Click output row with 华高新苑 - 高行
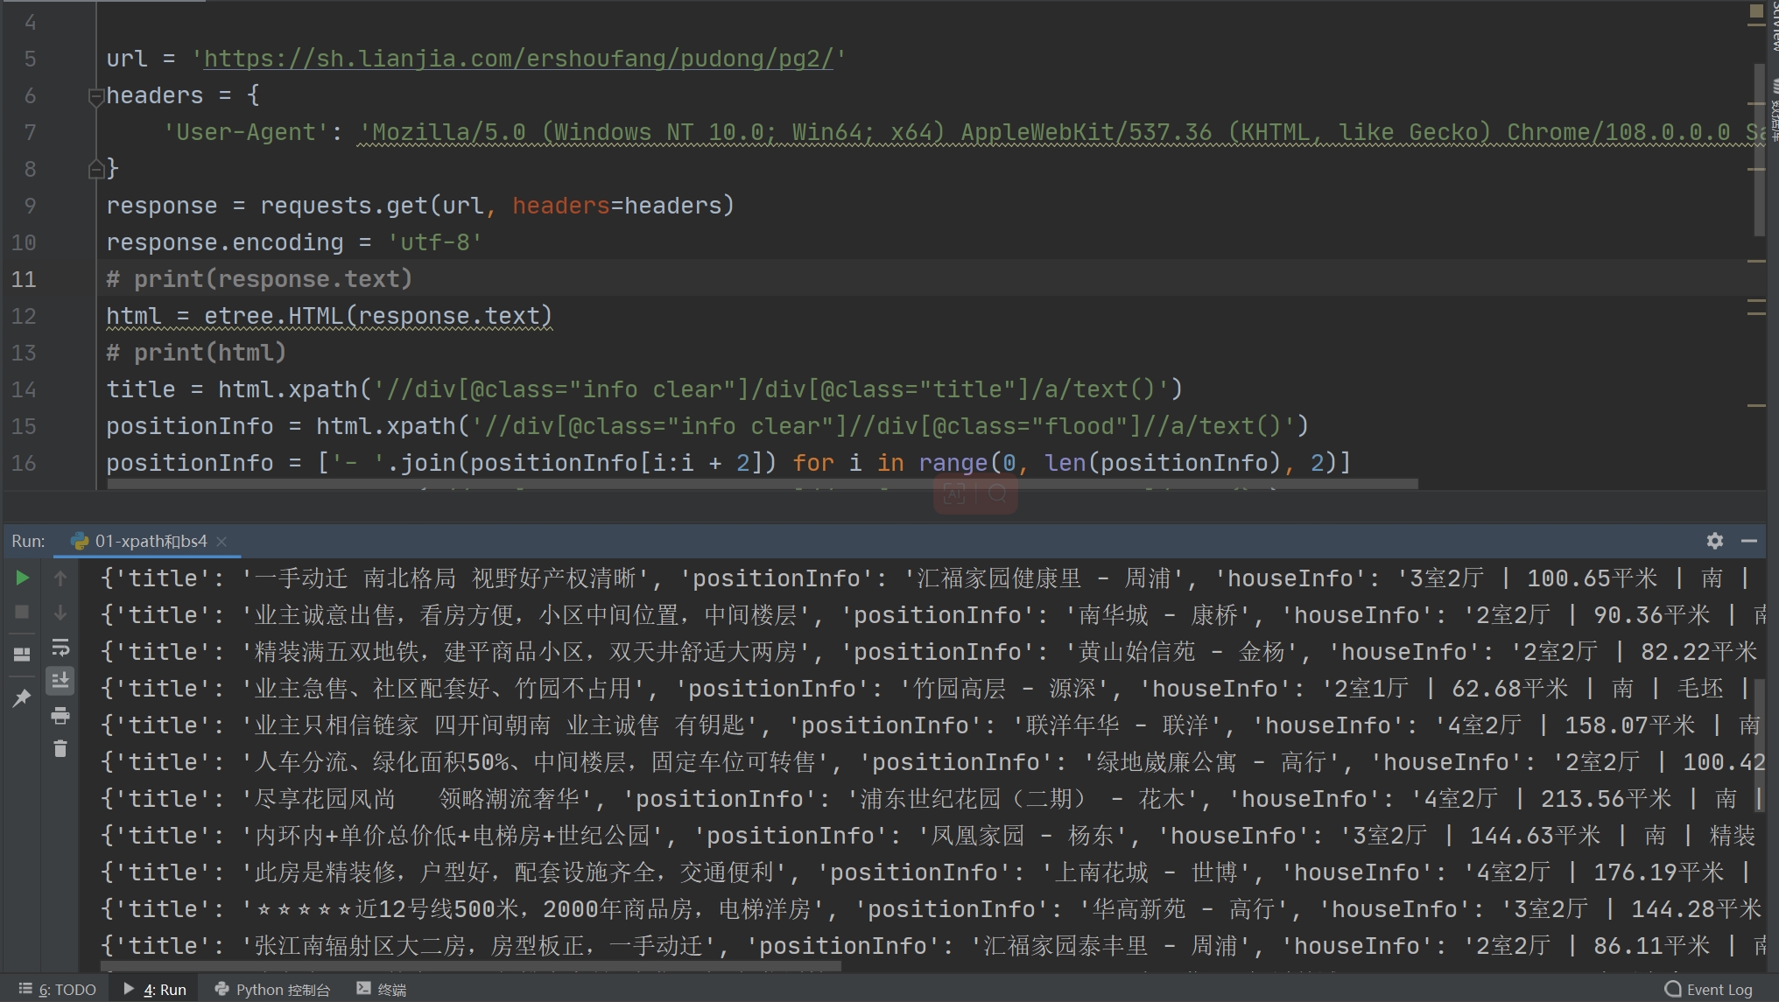Screen dimensions: 1779x1002 point(932,909)
